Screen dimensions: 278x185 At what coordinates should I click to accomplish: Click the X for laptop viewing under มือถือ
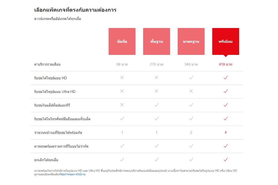click(122, 105)
